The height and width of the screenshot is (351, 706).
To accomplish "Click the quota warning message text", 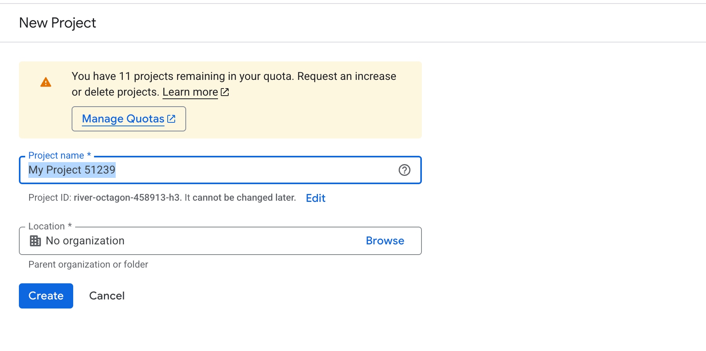I will [234, 84].
